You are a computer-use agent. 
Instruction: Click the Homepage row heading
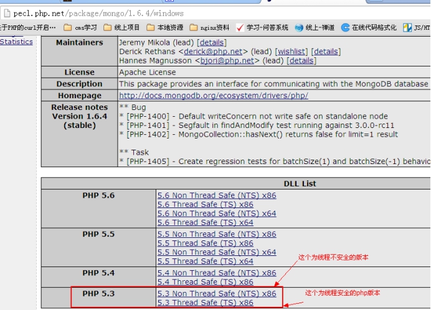pos(80,96)
